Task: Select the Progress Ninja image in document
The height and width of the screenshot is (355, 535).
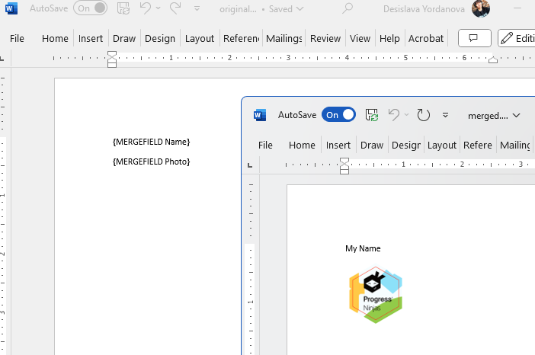Action: click(375, 295)
